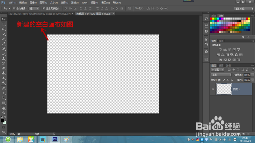This screenshot has width=255, height=143.
Task: Select the Brush tool
Action: pyautogui.click(x=4, y=54)
